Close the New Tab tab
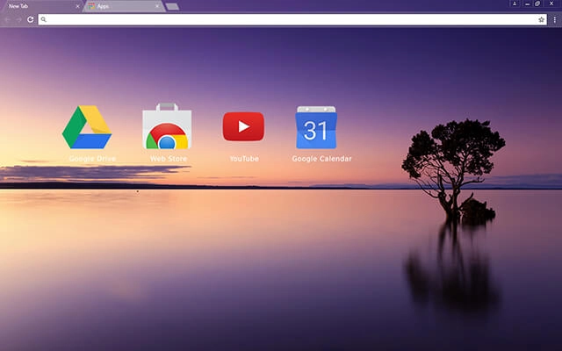This screenshot has height=351, width=562. point(77,6)
